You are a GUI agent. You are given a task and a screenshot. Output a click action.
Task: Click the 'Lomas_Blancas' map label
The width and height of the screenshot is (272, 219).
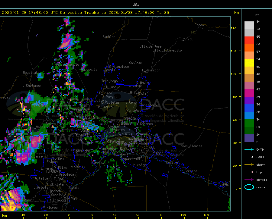(x=190, y=146)
